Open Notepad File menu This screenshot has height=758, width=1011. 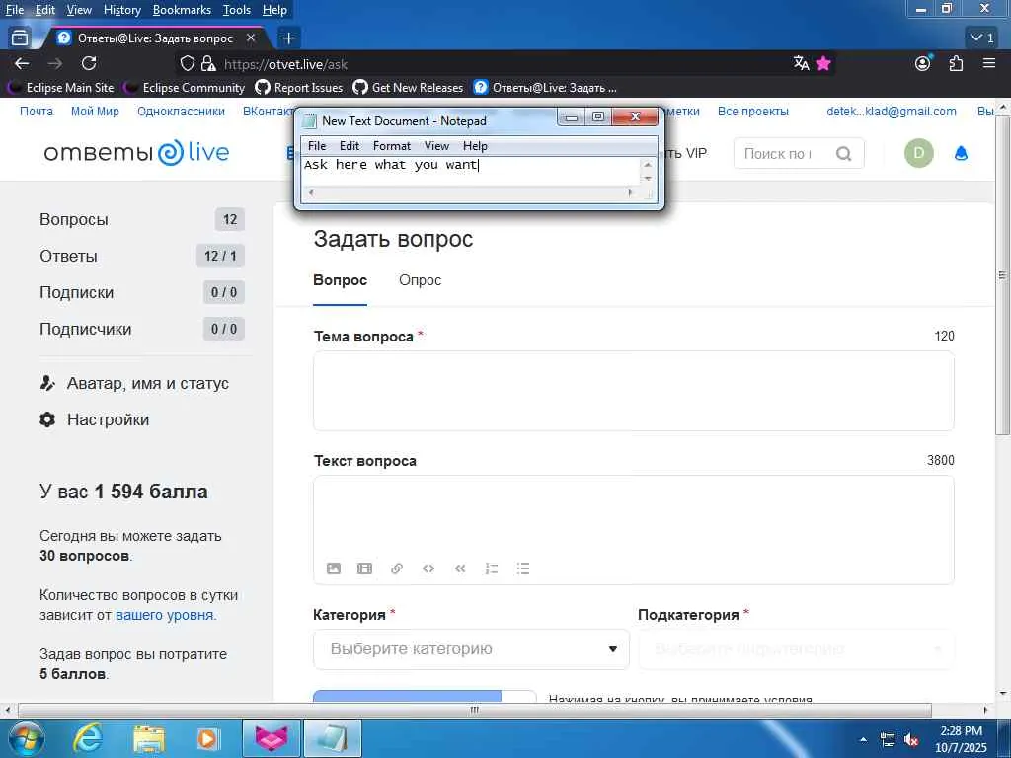(317, 146)
